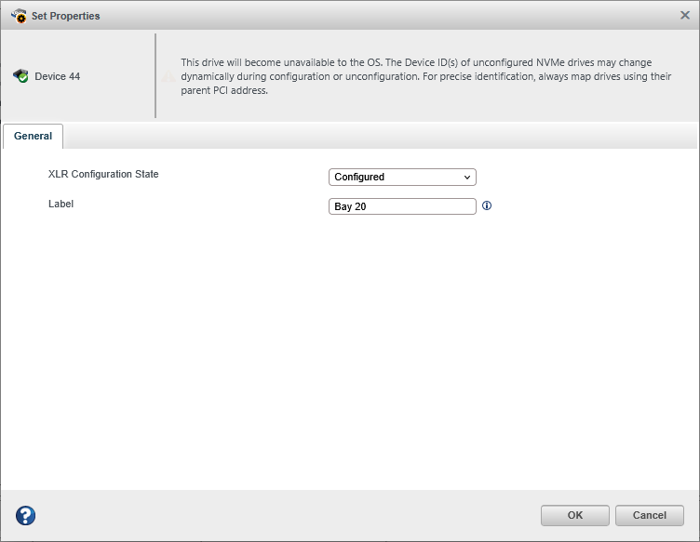The image size is (700, 542).
Task: Click the info icon beside Label field
Action: (487, 206)
